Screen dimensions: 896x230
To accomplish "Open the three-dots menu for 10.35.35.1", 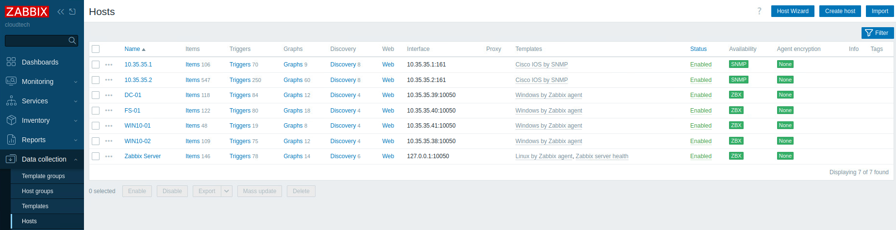I will click(109, 65).
